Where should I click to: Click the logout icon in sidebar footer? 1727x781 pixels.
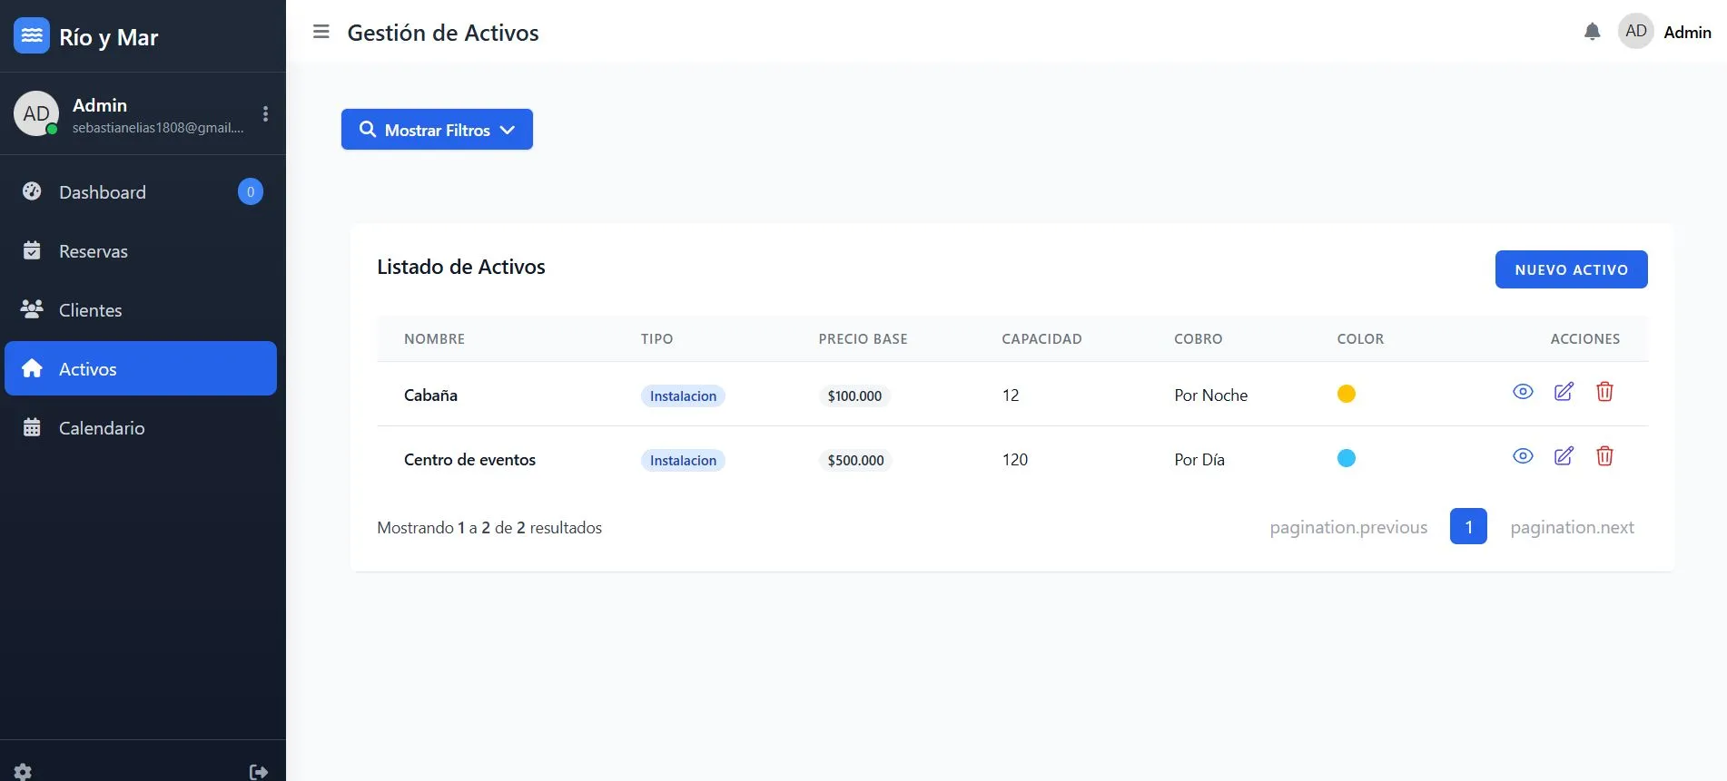coord(259,772)
